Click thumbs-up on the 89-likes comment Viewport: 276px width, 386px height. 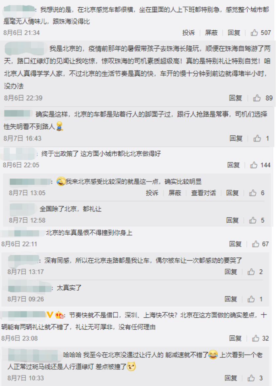pos(257,98)
